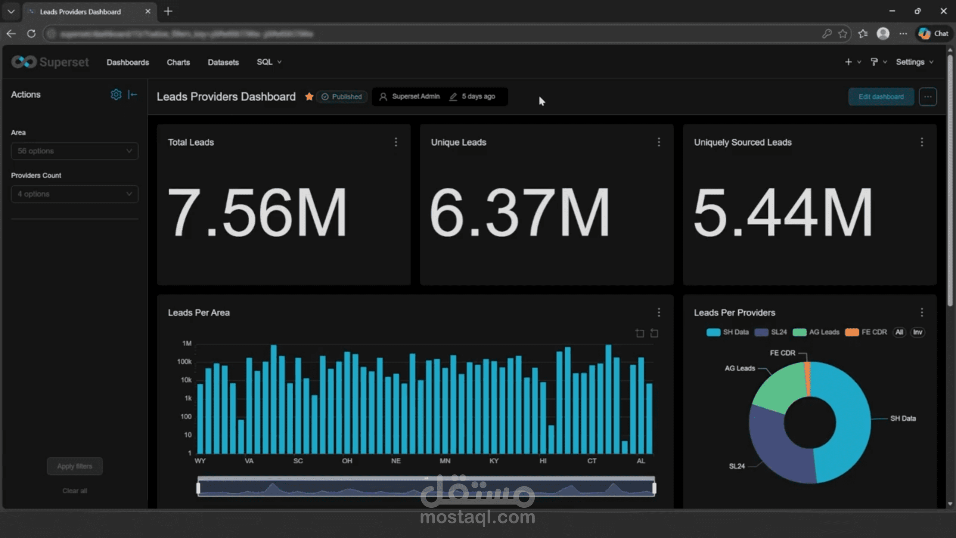Image resolution: width=956 pixels, height=538 pixels.
Task: Open the Area filter options list
Action: pos(74,151)
